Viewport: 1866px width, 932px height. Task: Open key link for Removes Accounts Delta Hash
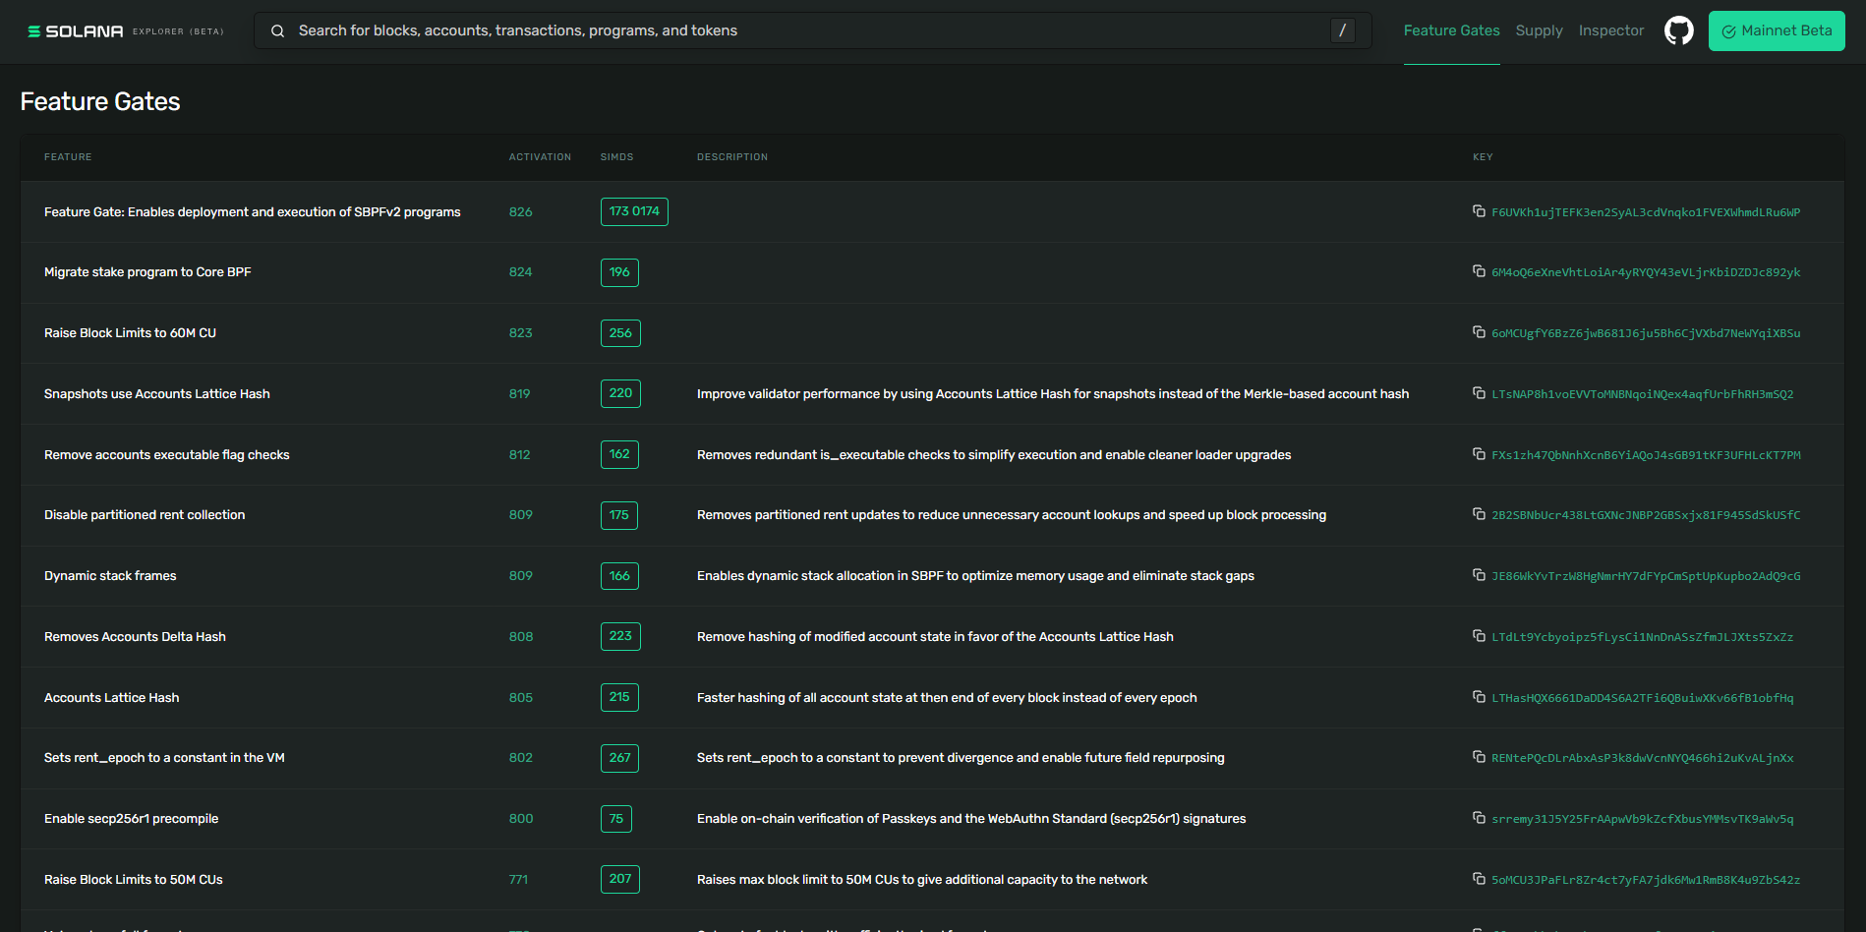[x=1642, y=637]
